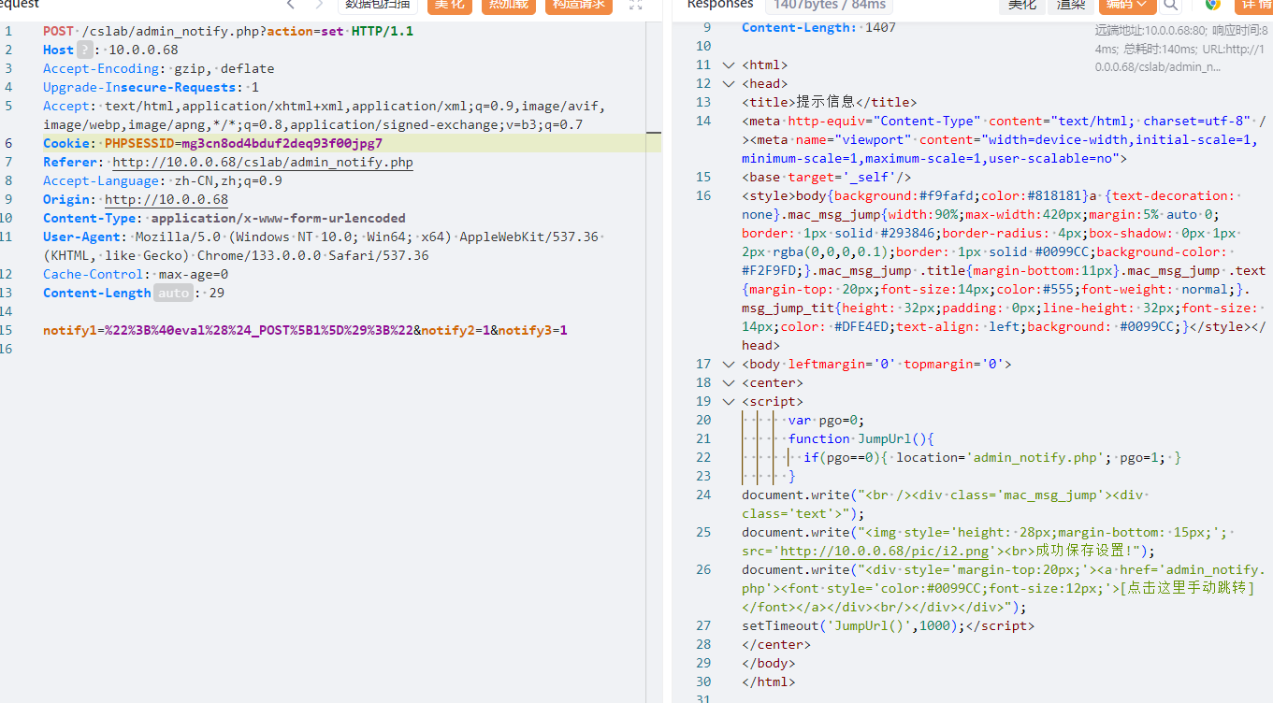The width and height of the screenshot is (1273, 703).
Task: Click the closing </html> tag line
Action: [768, 681]
